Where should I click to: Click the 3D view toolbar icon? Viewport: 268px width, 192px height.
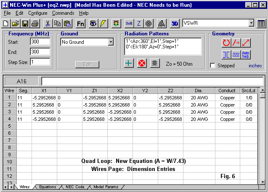(x=175, y=24)
